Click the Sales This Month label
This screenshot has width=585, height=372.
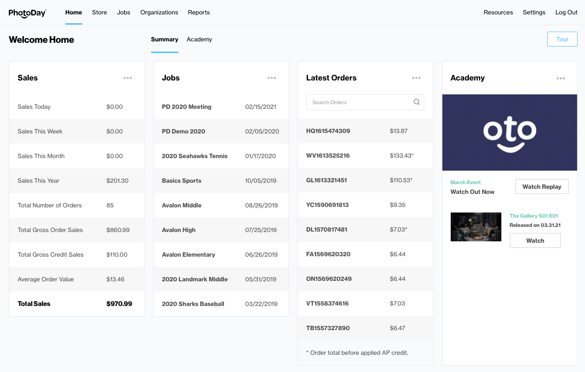41,156
